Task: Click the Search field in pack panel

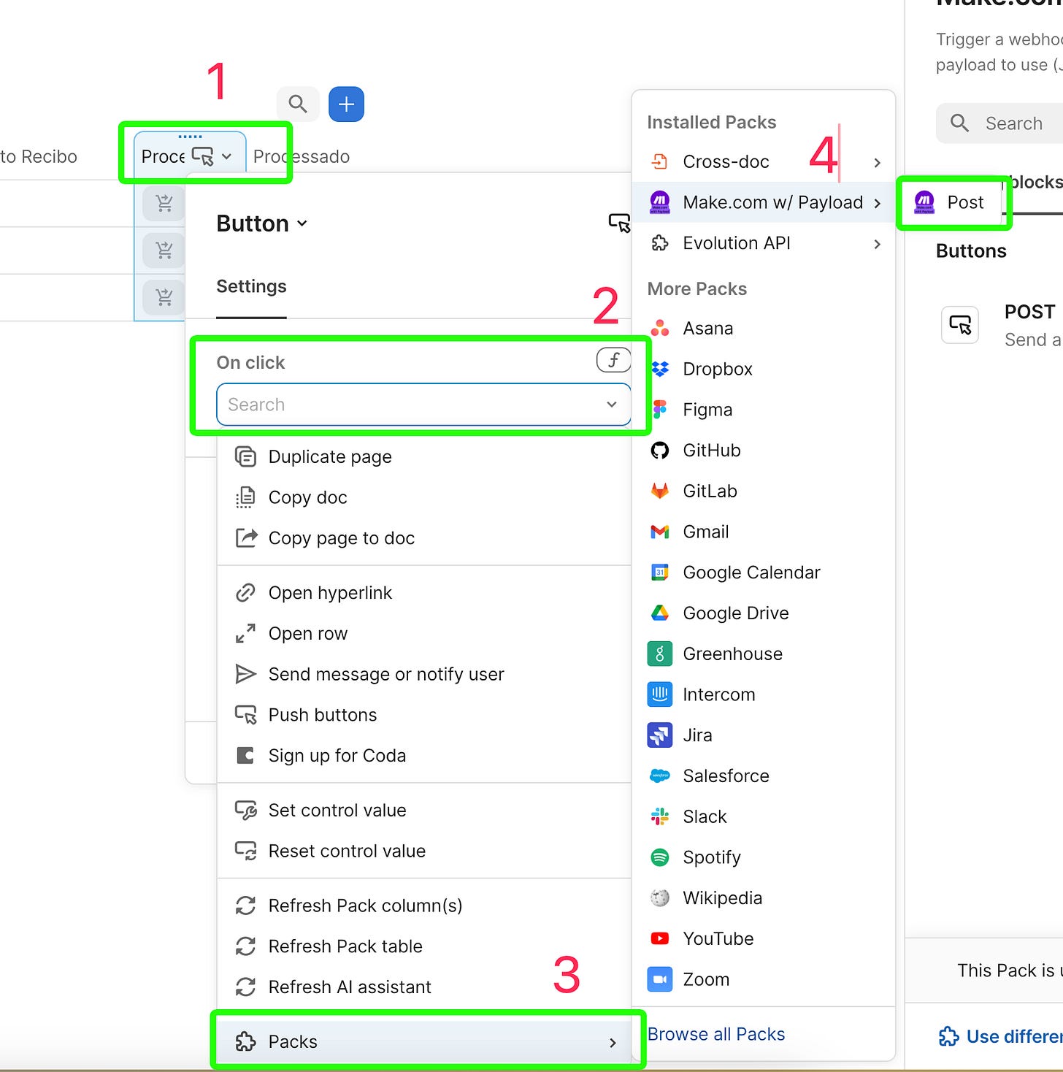Action: (x=999, y=123)
